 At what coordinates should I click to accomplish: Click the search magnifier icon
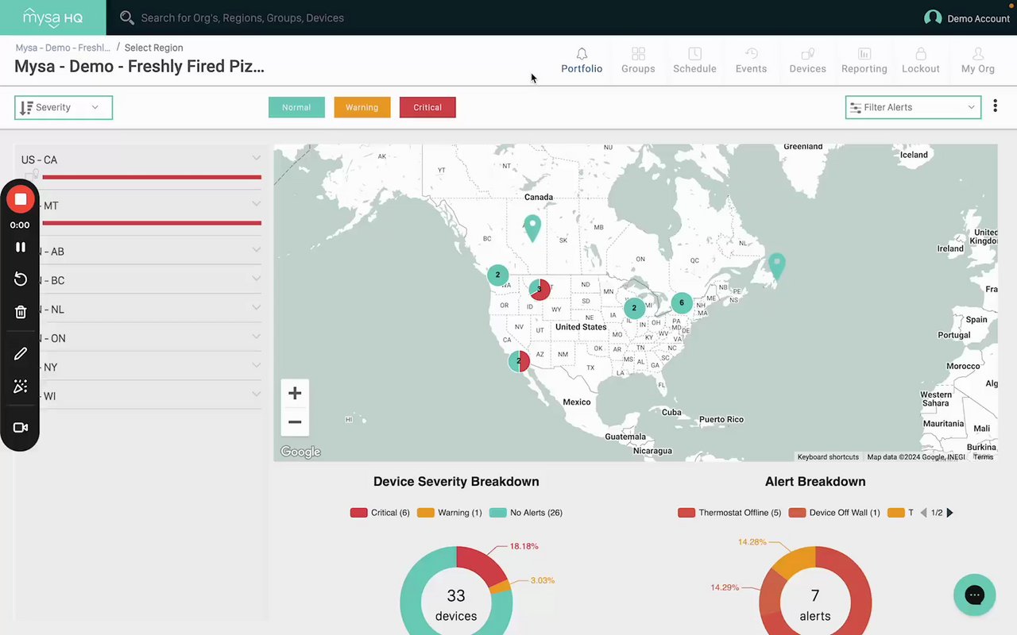pyautogui.click(x=126, y=17)
